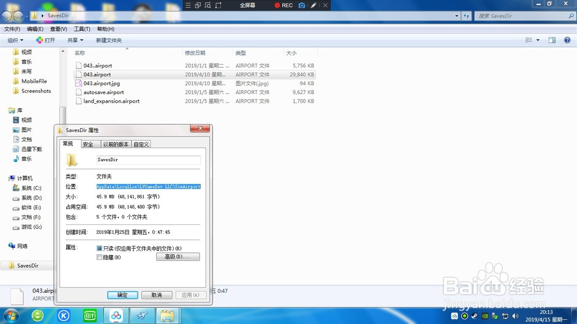Click the Forward navigation arrow

[x=18, y=16]
